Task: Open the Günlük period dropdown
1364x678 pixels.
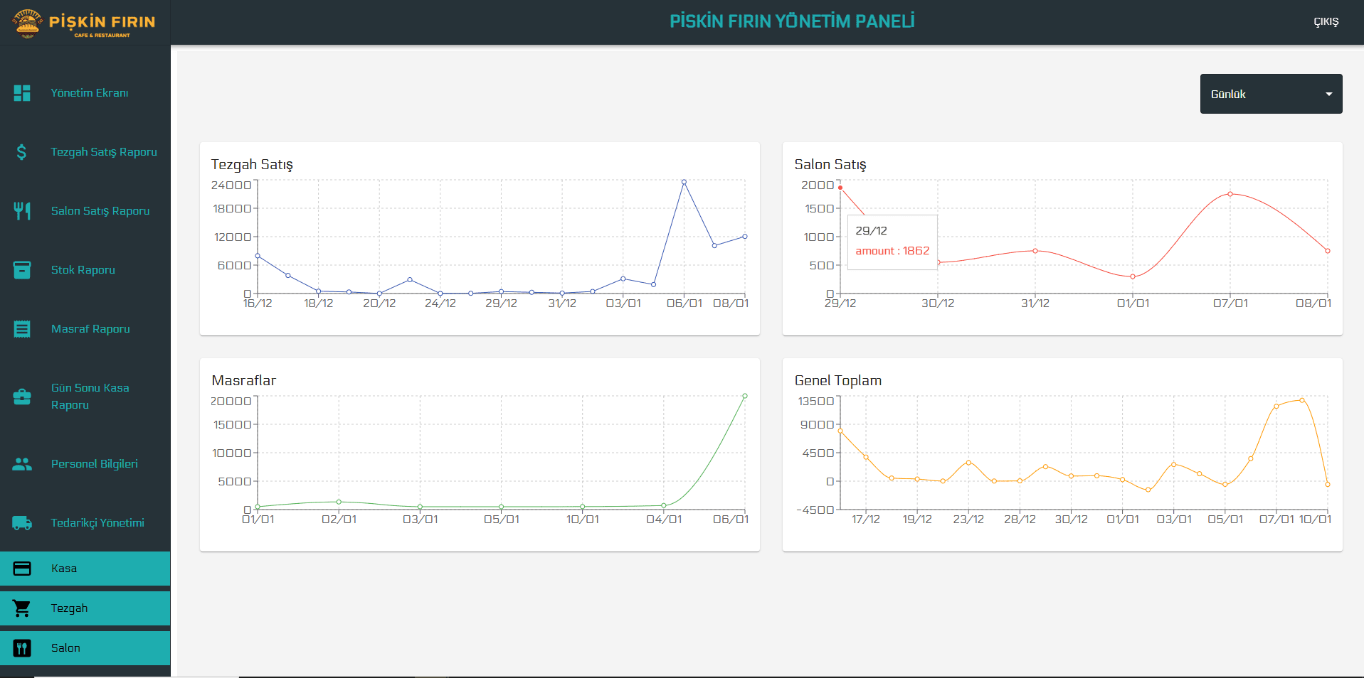Action: 1270,94
